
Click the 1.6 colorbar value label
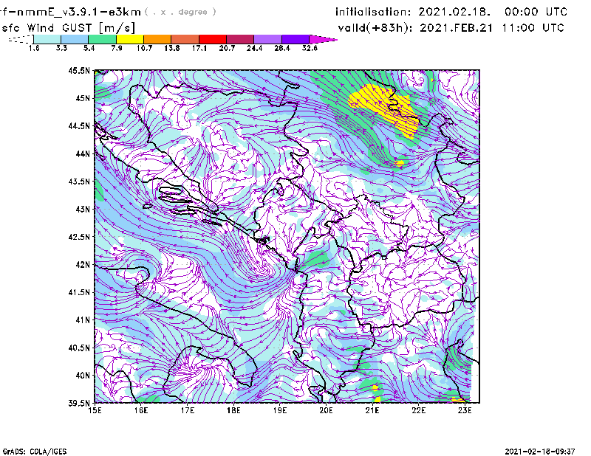(x=34, y=48)
